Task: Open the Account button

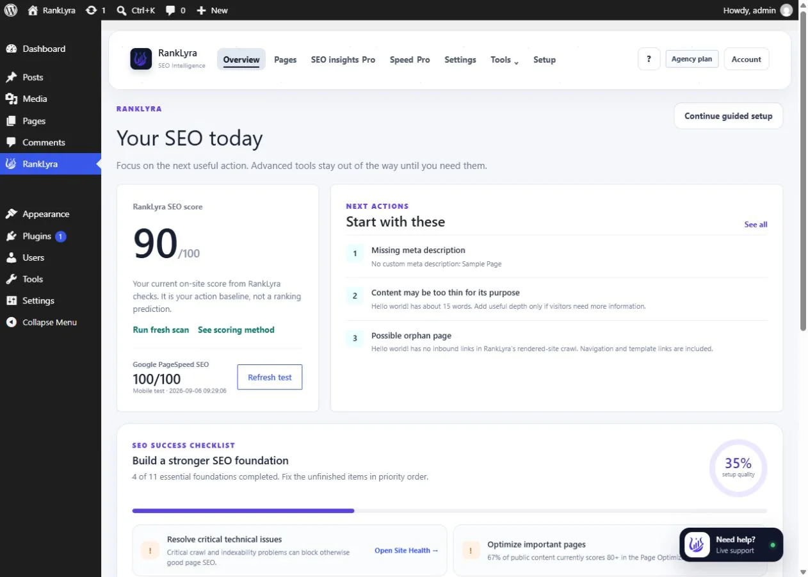Action: 747,59
